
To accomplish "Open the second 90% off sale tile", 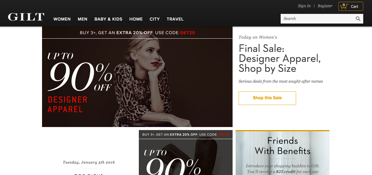I will tap(186, 153).
